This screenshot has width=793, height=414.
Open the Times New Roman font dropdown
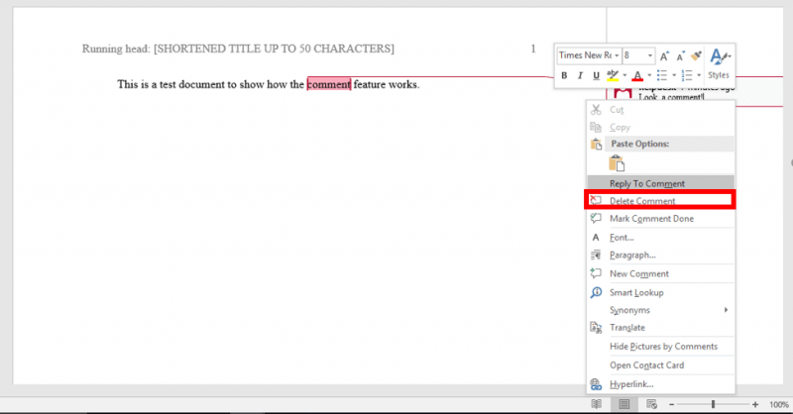point(617,55)
